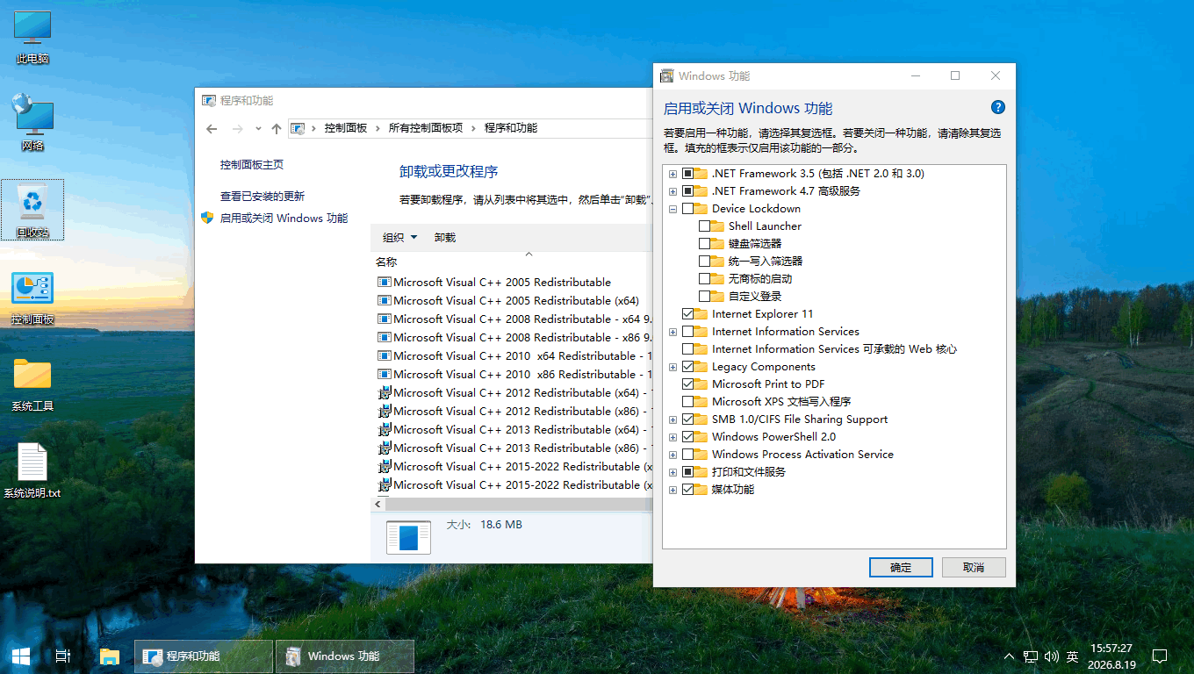This screenshot has height=674, width=1194.
Task: Click the address bar control panel icon
Action: (298, 128)
